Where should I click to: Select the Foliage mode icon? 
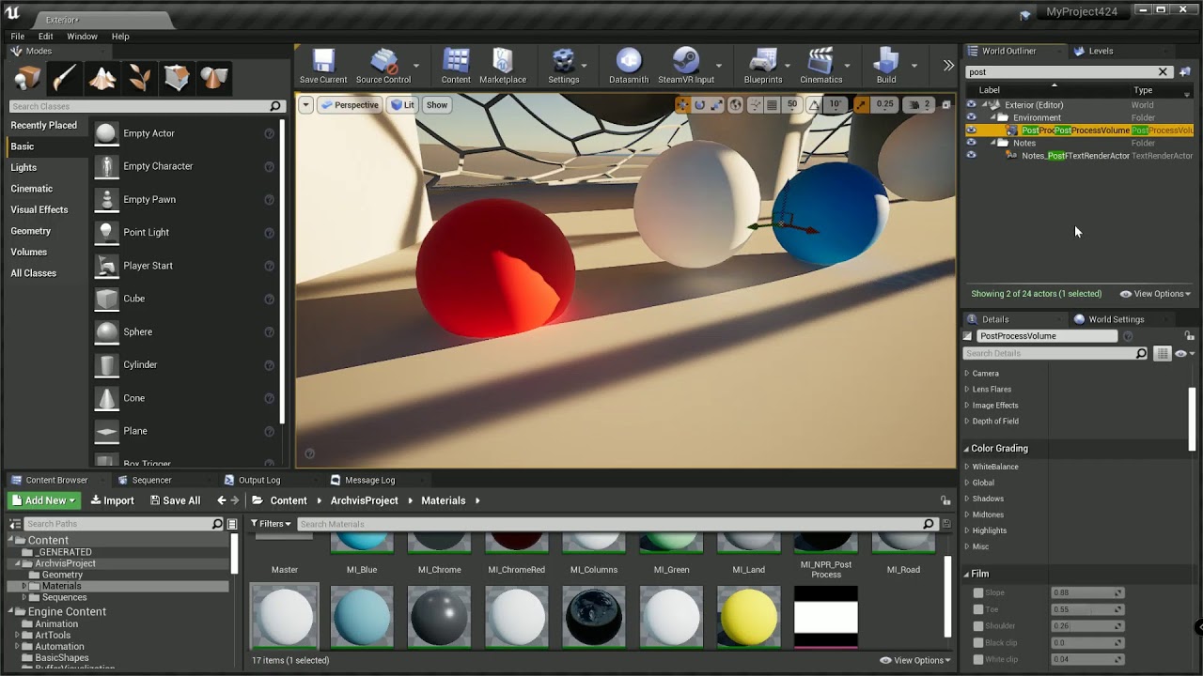(x=139, y=77)
